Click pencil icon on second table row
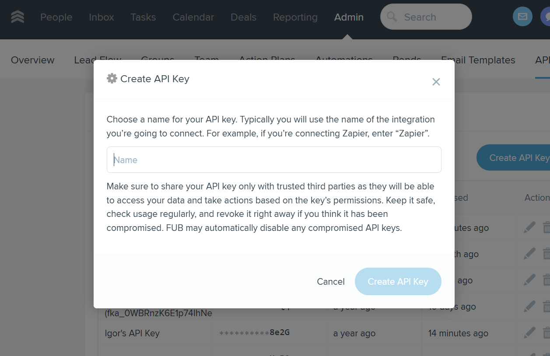The width and height of the screenshot is (550, 356). [529, 254]
